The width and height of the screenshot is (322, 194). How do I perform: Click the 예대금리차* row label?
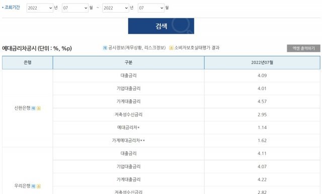point(129,127)
